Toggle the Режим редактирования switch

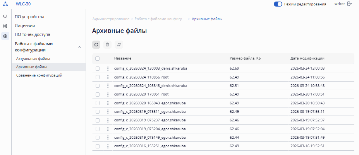coord(278,4)
